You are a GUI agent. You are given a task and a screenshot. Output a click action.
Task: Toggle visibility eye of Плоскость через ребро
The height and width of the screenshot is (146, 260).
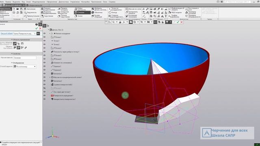click(44, 52)
